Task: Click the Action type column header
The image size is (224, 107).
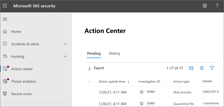Action: [x=181, y=82]
